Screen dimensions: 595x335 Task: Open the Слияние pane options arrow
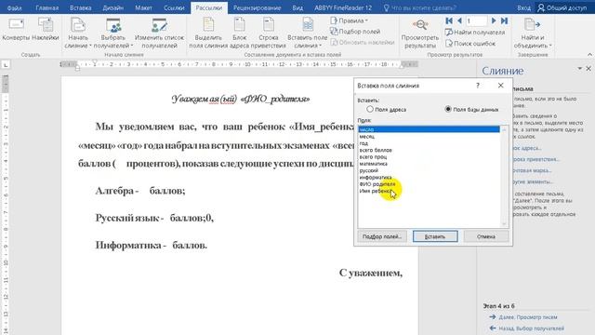click(x=579, y=68)
